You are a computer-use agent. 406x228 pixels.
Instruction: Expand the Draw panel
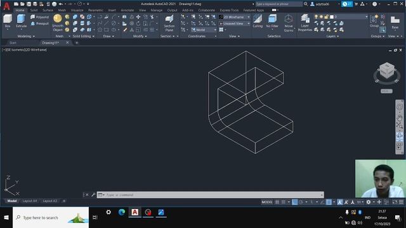click(108, 36)
